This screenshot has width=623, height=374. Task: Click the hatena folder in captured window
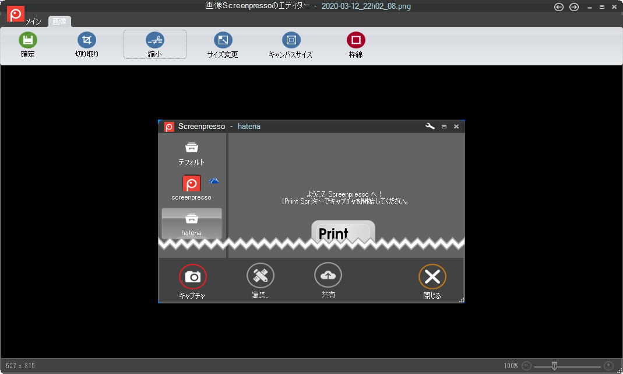[x=192, y=223]
